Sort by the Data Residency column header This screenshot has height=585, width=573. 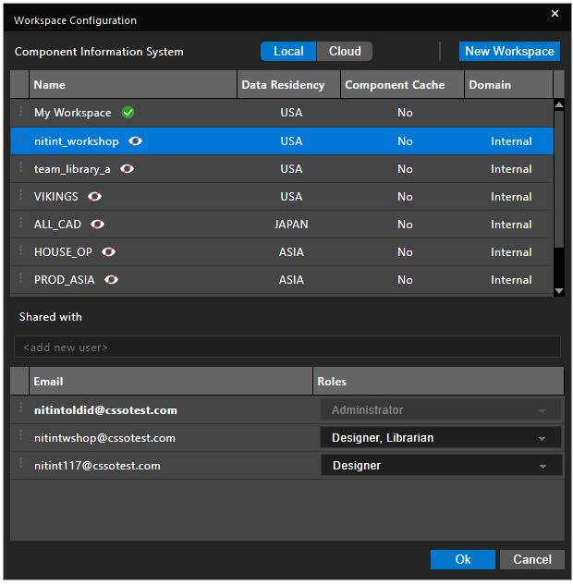288,85
